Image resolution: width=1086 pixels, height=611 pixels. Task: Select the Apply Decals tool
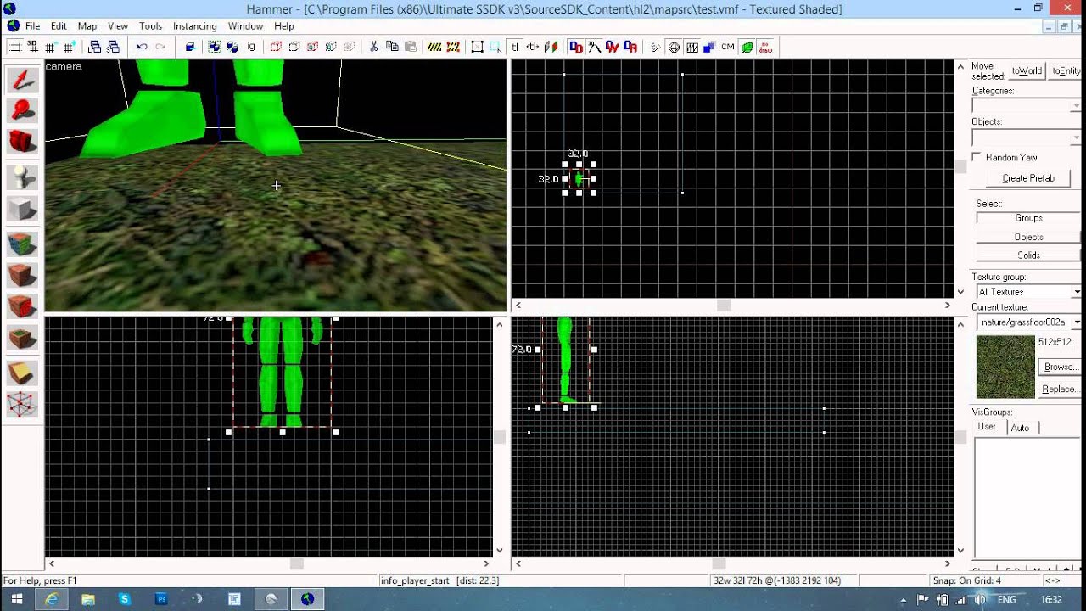[x=23, y=306]
